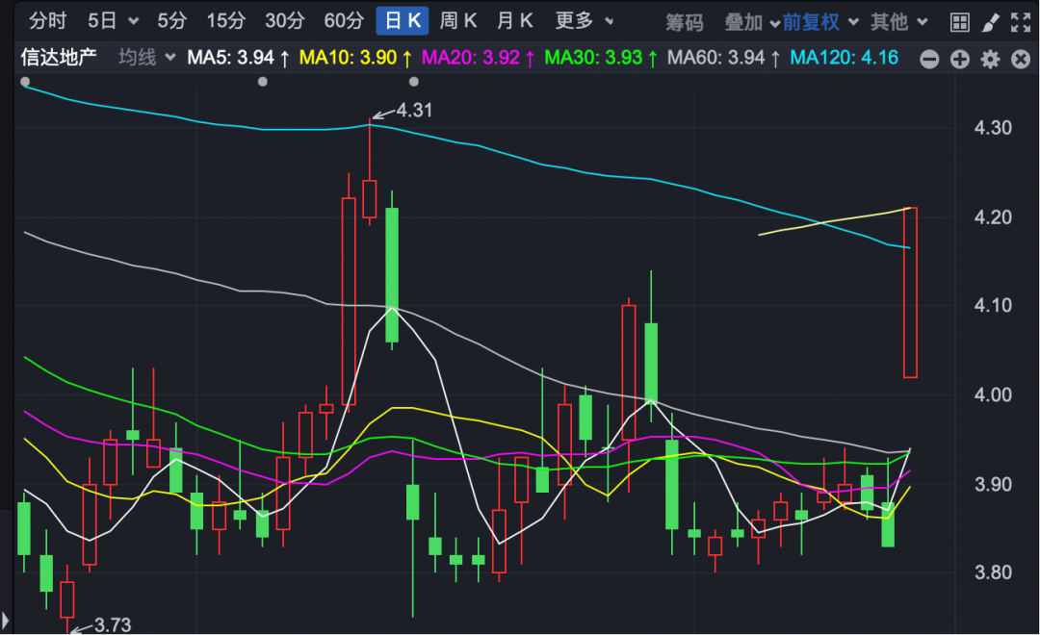Select the 15分 interval

coord(226,20)
